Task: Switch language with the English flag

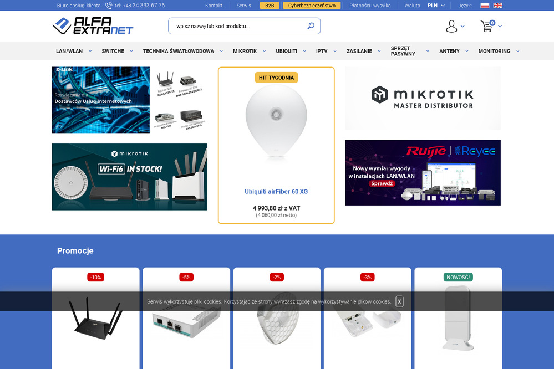Action: tap(497, 6)
